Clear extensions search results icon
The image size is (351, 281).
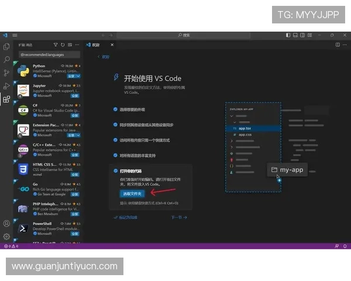70,45
